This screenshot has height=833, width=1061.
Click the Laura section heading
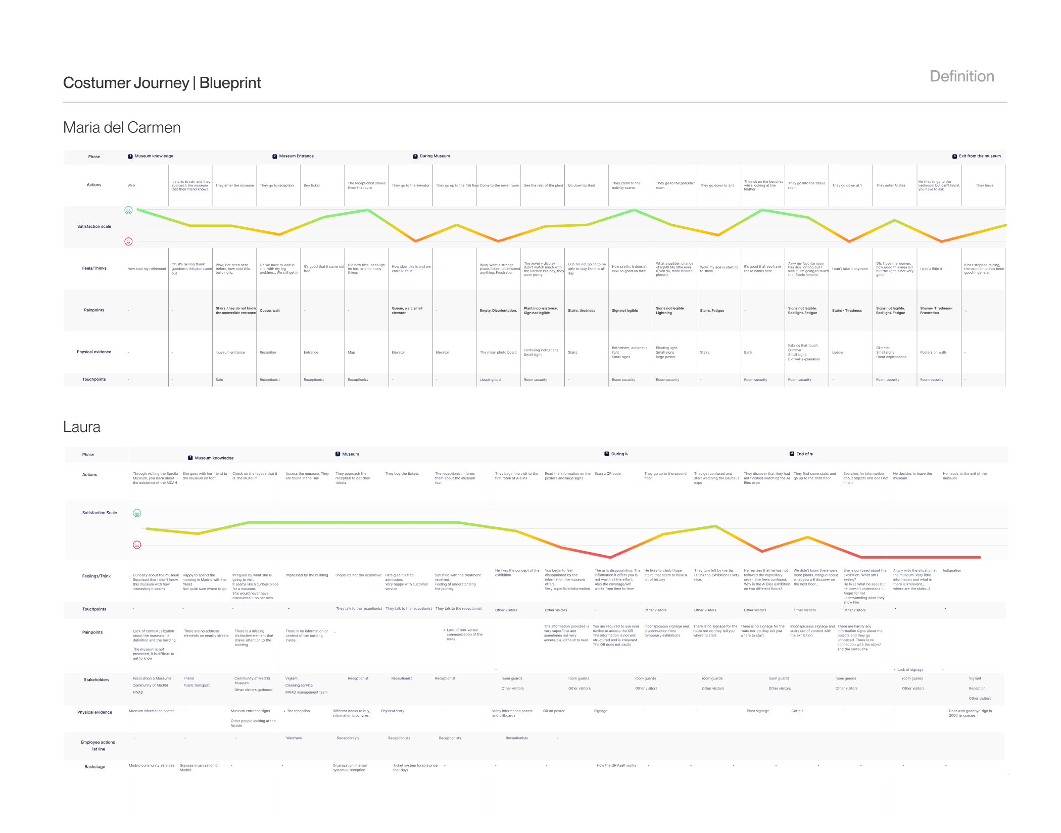point(81,427)
